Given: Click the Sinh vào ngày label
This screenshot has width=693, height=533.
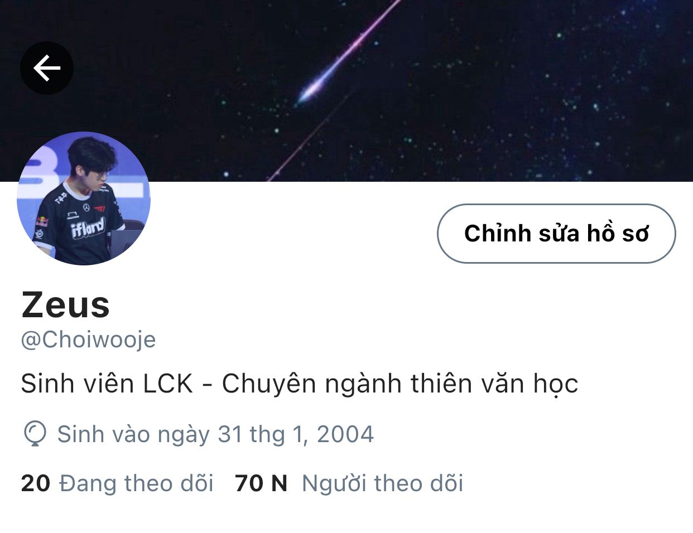Looking at the screenshot, I should point(133,434).
